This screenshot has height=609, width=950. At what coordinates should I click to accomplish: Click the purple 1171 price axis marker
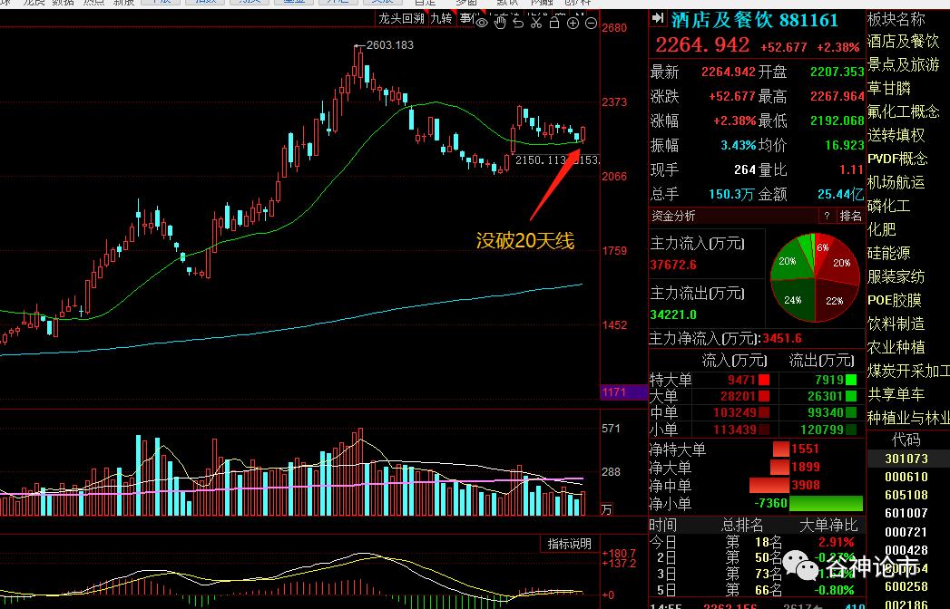[x=622, y=392]
